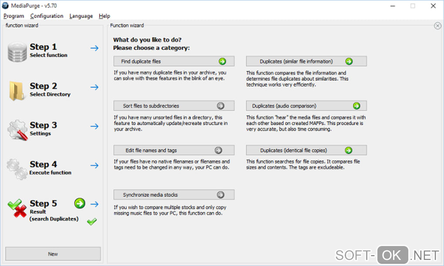
Task: Select Duplicates (audio comparison) function
Action: (306, 106)
